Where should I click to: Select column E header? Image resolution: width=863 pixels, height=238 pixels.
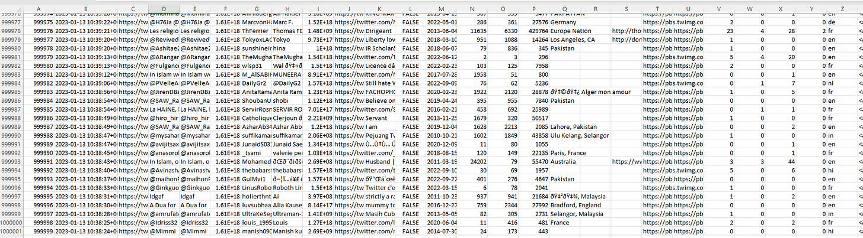pos(194,8)
